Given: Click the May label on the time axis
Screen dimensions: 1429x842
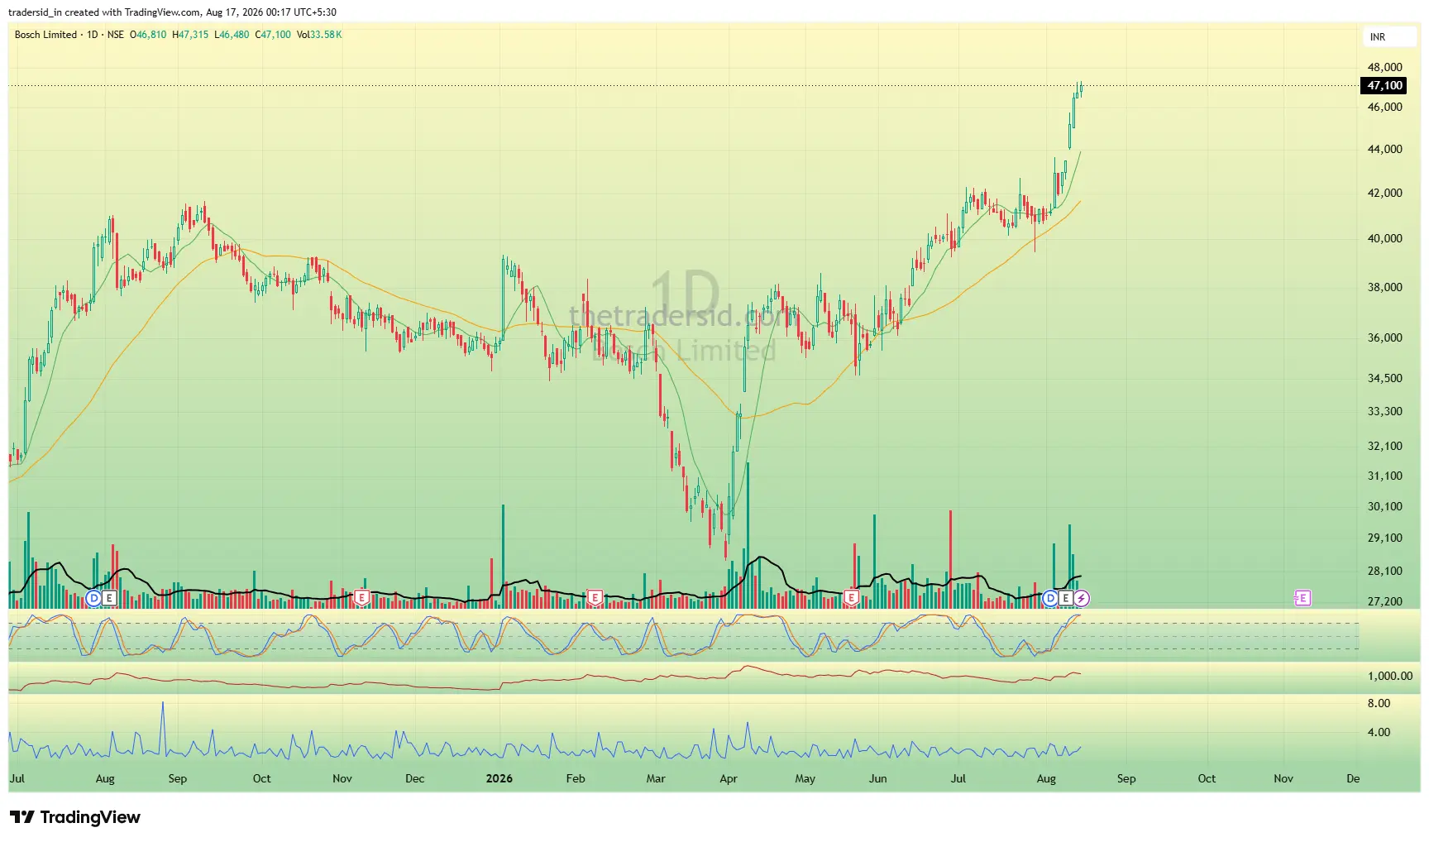Looking at the screenshot, I should pos(805,778).
